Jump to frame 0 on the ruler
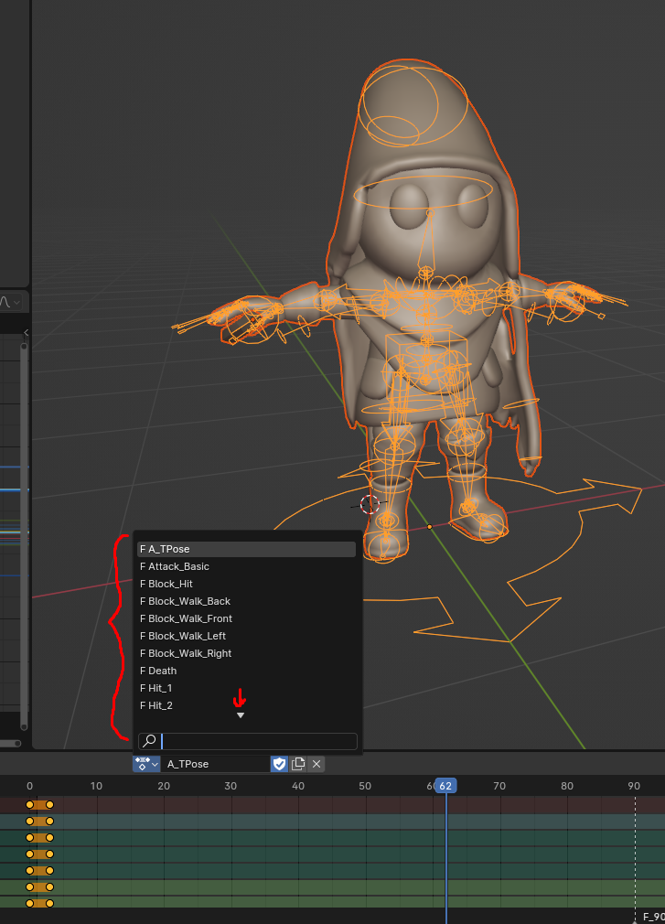Image resolution: width=665 pixels, height=924 pixels. click(29, 786)
